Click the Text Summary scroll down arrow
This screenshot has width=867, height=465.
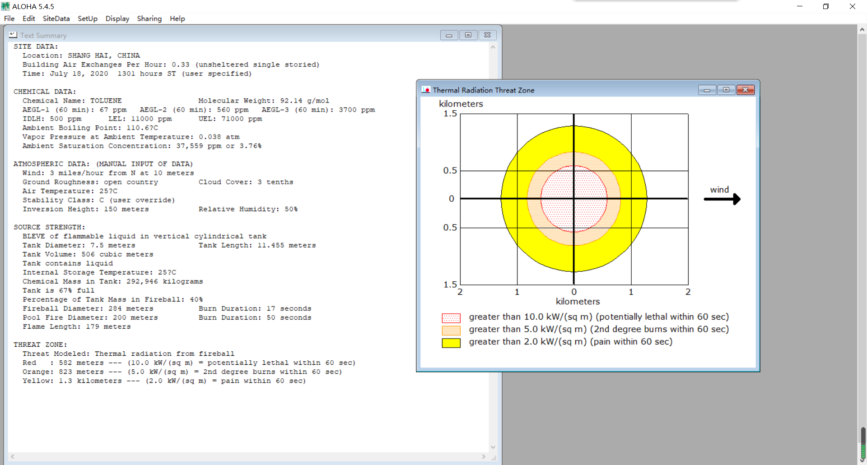click(493, 447)
